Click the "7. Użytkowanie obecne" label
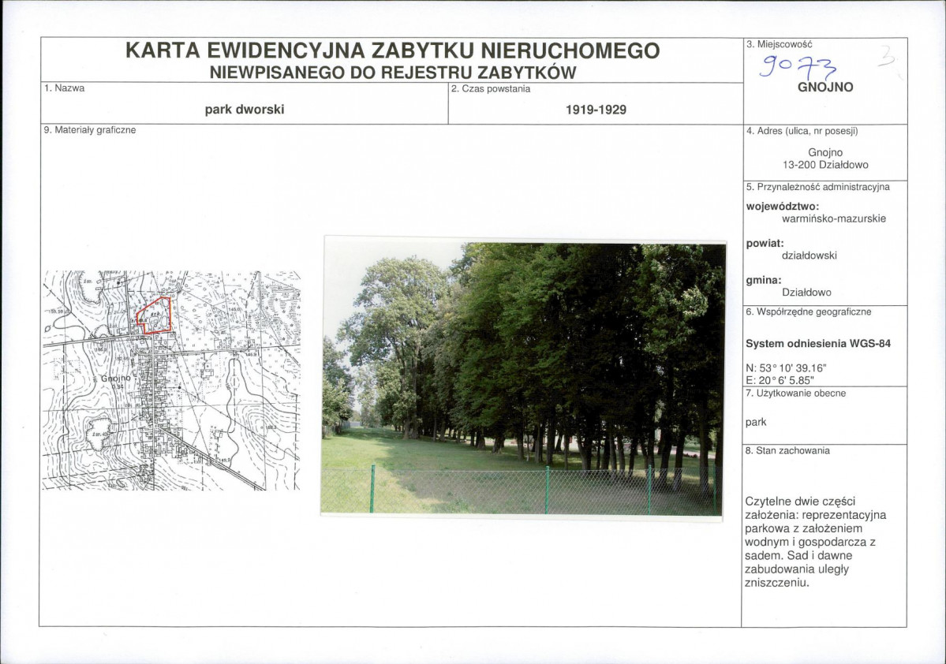946x664 pixels. click(x=796, y=394)
